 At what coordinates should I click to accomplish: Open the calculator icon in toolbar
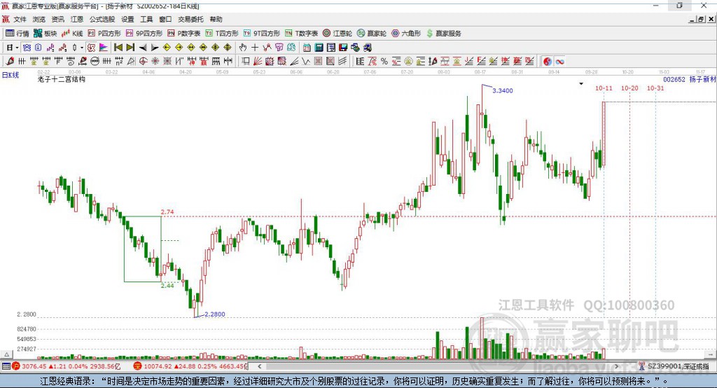[319, 48]
